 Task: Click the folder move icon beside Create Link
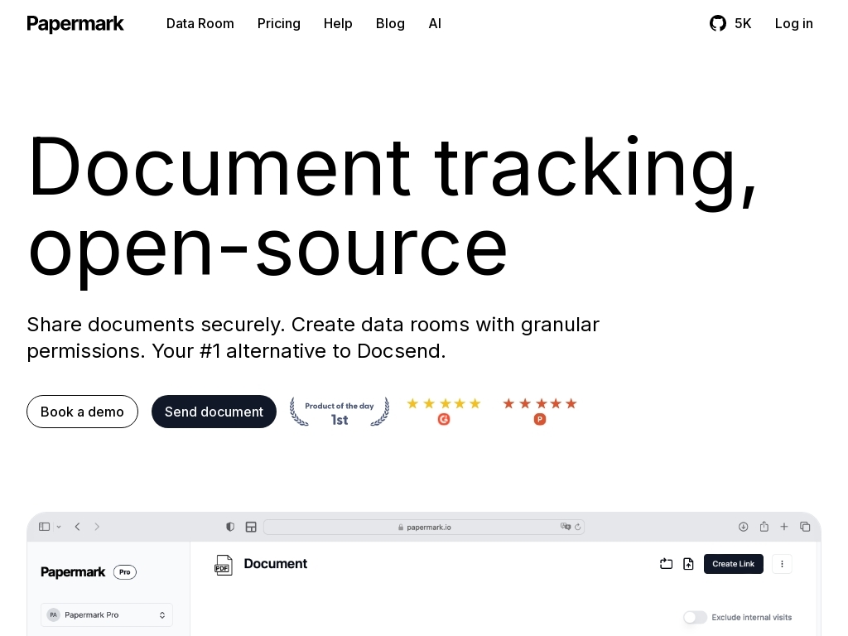[666, 564]
